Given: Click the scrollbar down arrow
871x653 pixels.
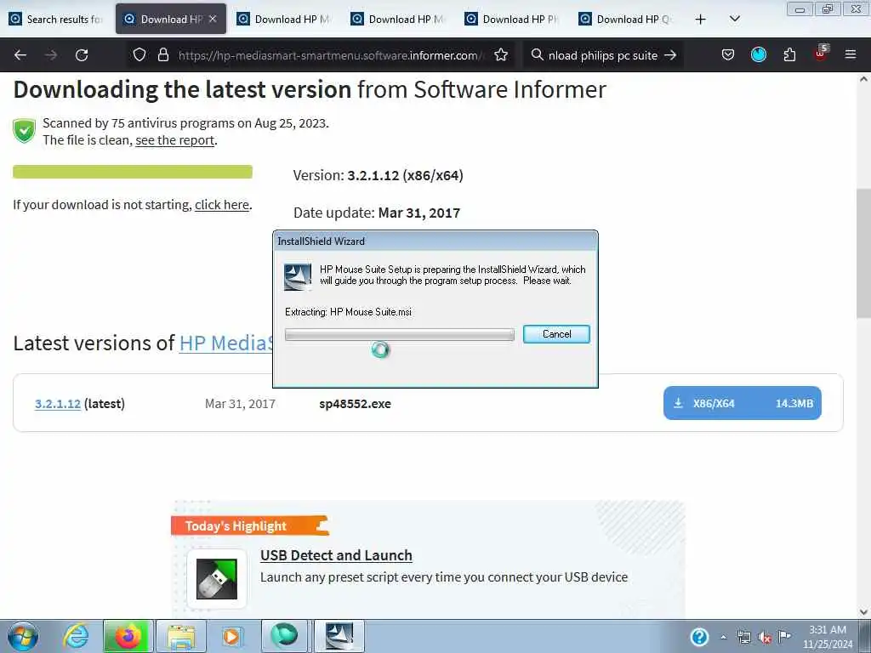Looking at the screenshot, I should [x=863, y=612].
